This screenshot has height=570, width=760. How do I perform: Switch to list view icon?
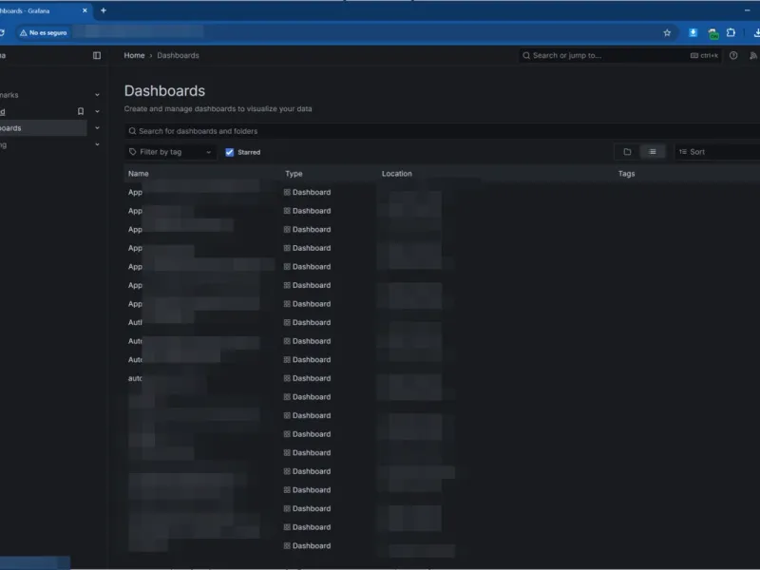(x=653, y=152)
